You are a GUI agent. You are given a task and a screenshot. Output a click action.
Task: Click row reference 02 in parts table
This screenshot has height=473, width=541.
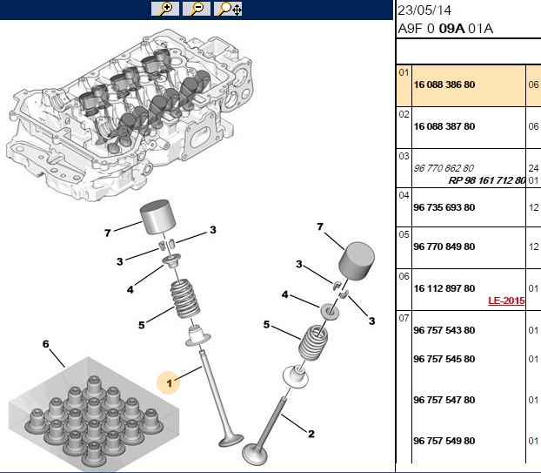pos(404,114)
